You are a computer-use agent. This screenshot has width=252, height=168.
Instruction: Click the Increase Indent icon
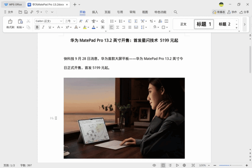[x=136, y=21]
